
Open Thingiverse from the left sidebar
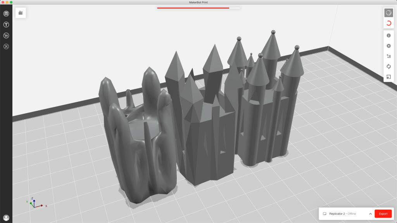tap(6, 25)
